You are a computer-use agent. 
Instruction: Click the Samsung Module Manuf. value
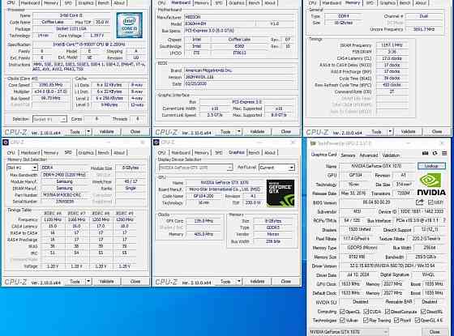[x=65, y=181]
